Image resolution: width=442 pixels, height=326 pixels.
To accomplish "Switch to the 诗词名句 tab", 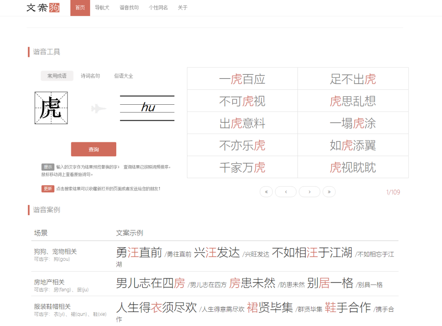I will [x=90, y=76].
